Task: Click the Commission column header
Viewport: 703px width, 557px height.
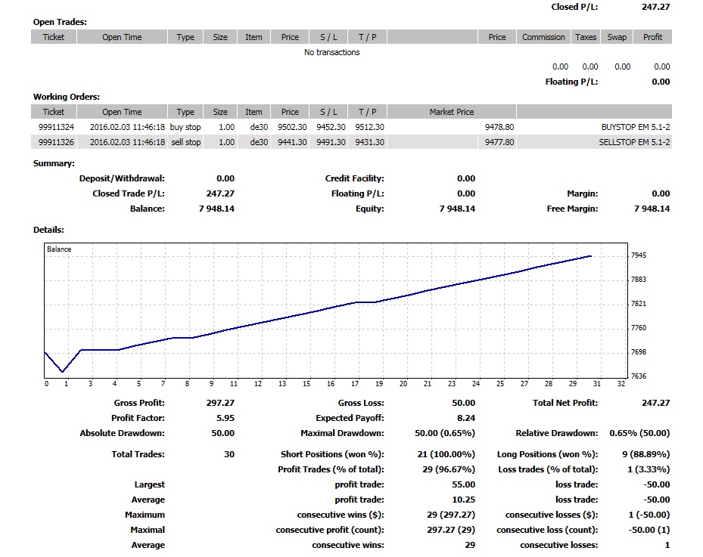Action: click(543, 37)
